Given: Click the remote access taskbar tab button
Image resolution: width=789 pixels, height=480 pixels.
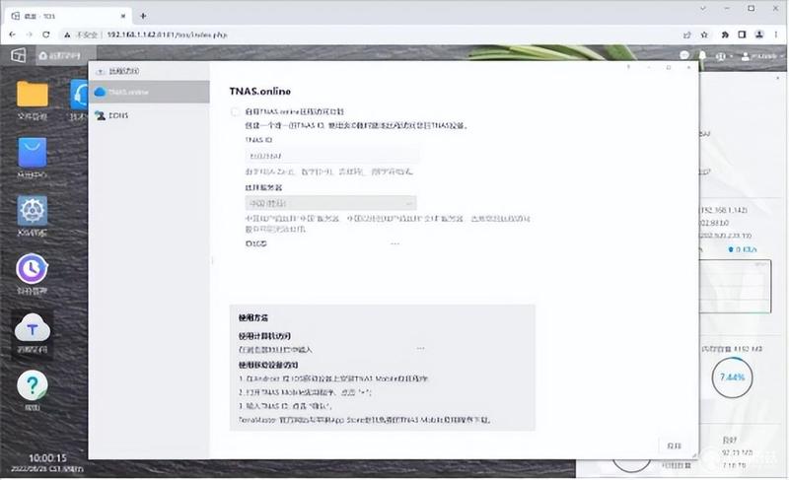Looking at the screenshot, I should coord(66,55).
